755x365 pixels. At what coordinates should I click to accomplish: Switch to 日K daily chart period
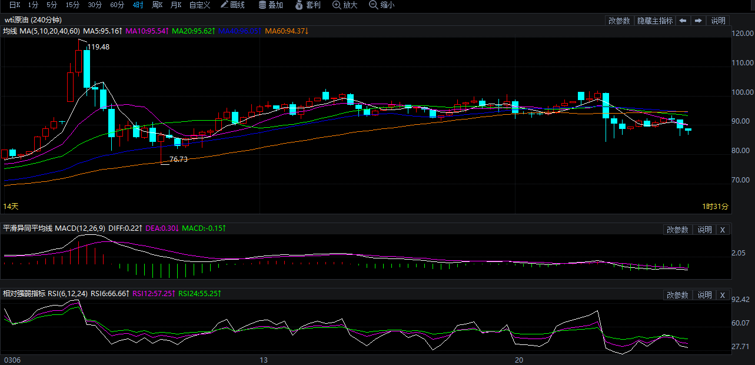[14, 5]
